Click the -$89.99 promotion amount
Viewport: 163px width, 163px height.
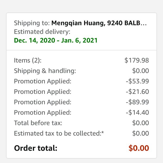click(137, 102)
